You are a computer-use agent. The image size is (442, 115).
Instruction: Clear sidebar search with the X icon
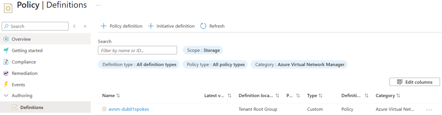(x=74, y=26)
